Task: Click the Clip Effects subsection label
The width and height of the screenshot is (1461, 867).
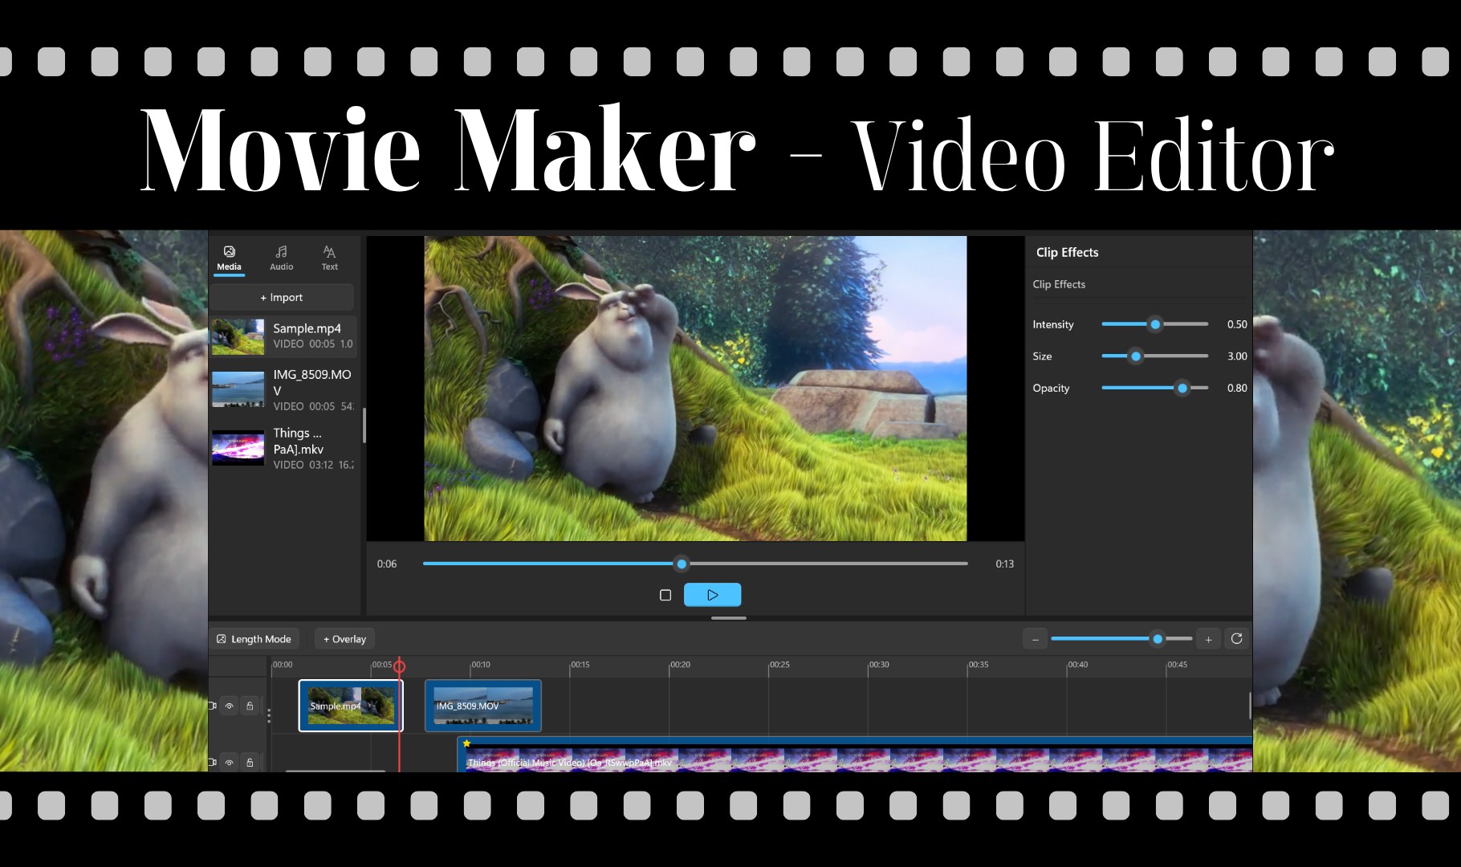Action: [x=1059, y=284]
